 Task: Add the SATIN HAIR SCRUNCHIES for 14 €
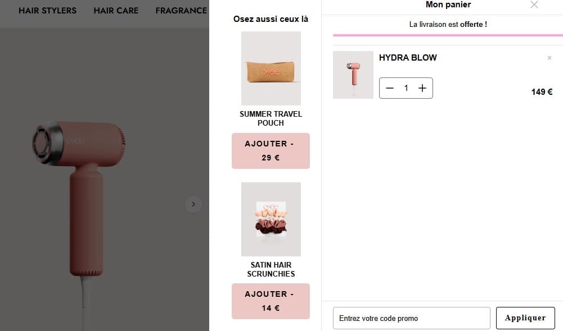(x=271, y=301)
